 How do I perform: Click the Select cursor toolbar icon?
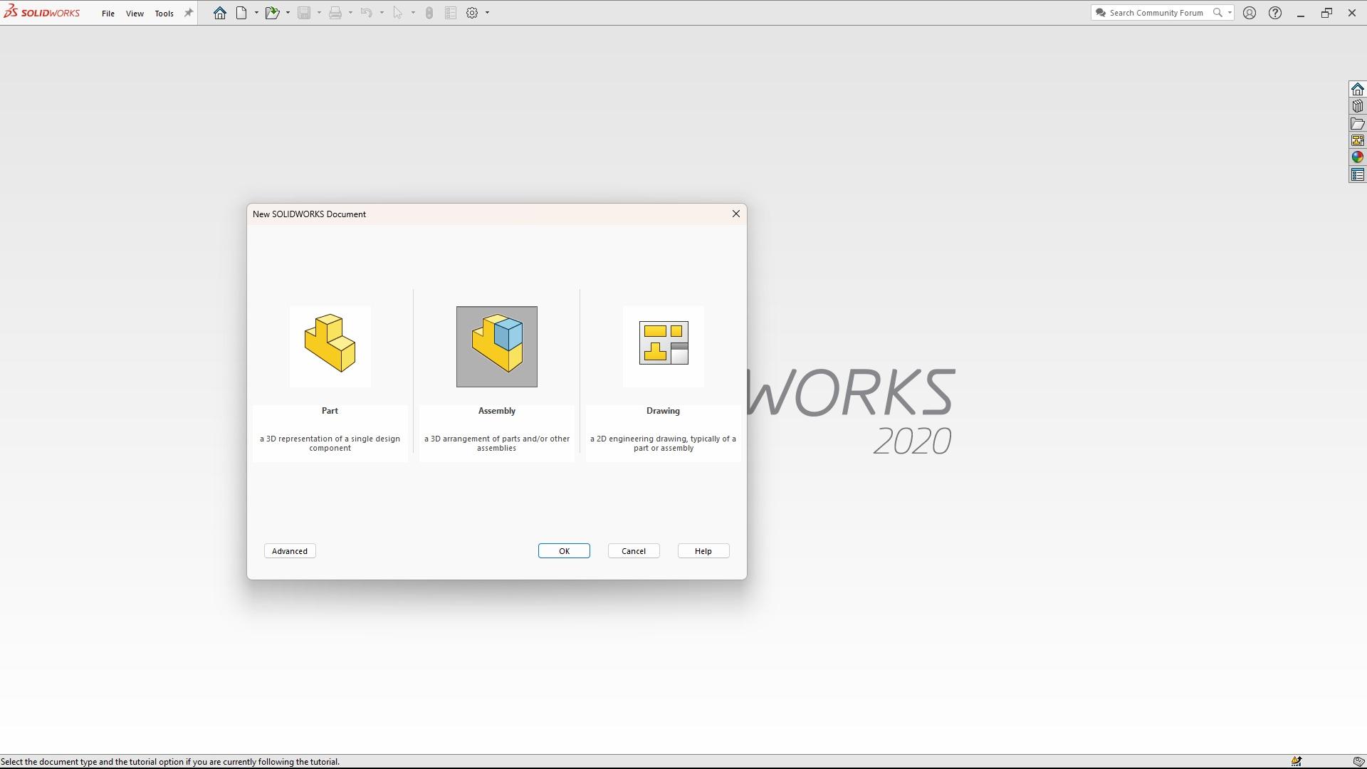coord(398,13)
